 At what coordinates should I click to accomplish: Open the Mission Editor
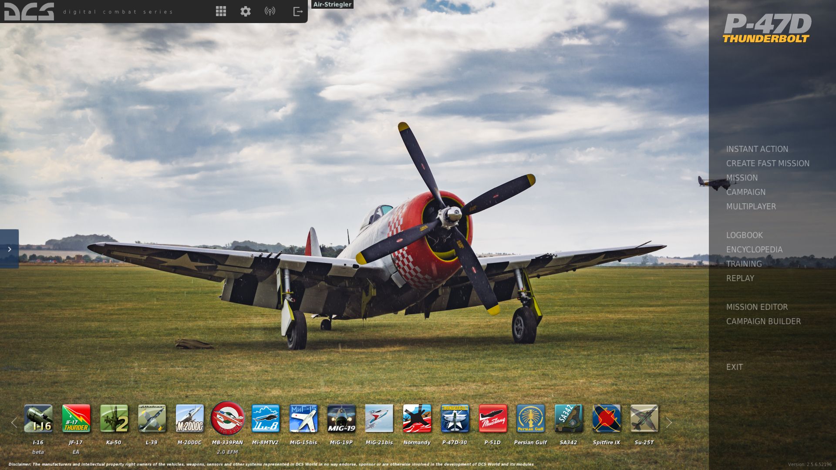757,307
